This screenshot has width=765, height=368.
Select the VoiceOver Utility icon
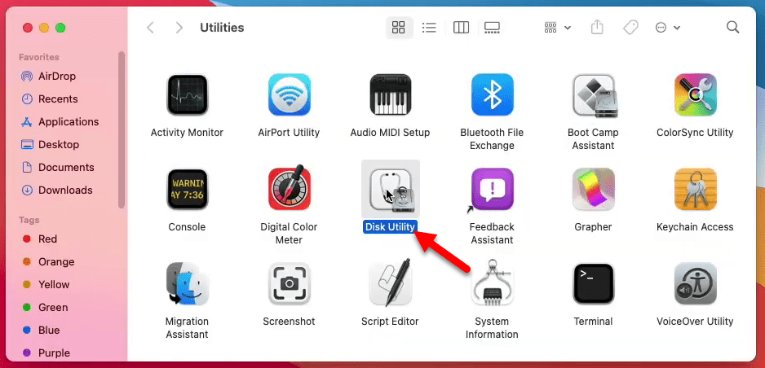tap(695, 284)
